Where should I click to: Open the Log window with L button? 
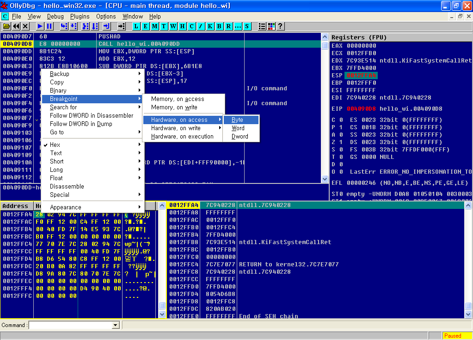coord(136,26)
